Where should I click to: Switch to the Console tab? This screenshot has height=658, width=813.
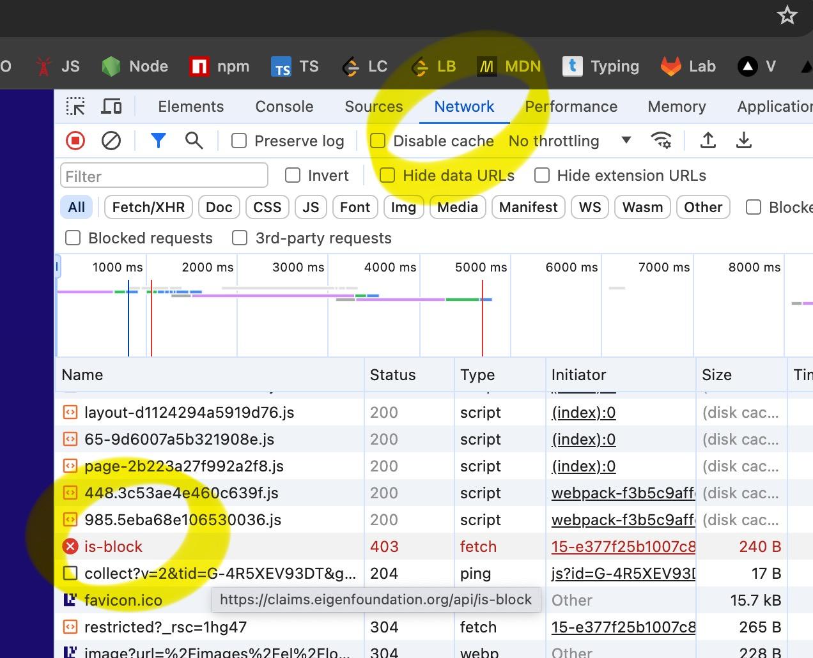coord(284,107)
